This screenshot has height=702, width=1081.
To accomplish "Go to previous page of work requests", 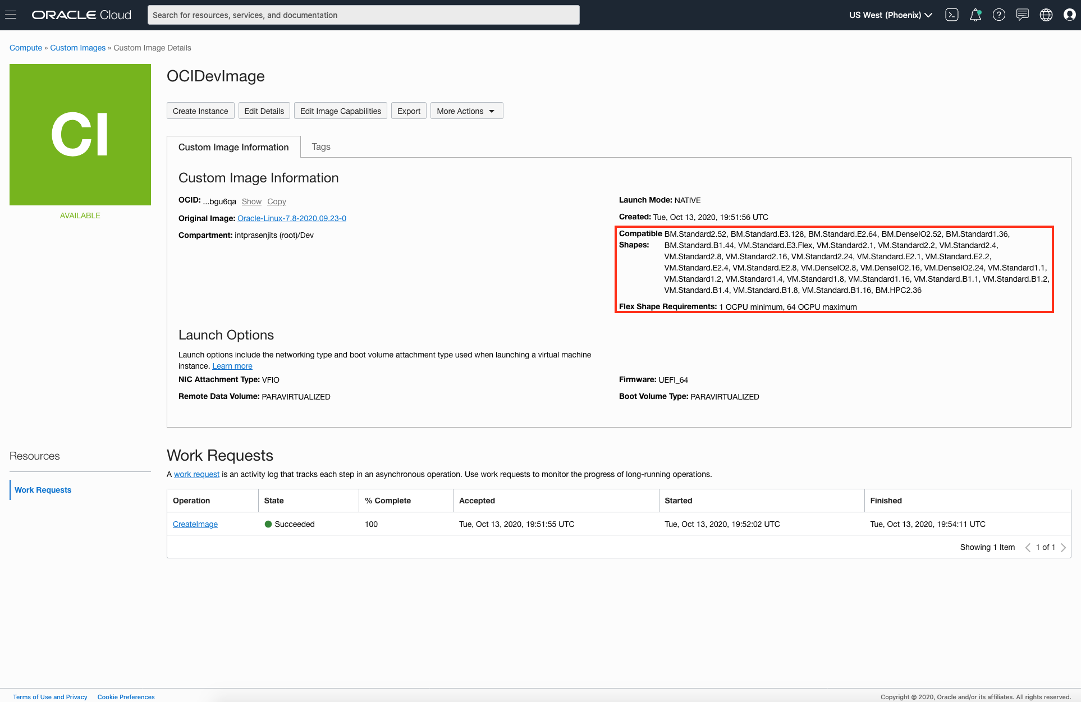I will pos(1028,548).
